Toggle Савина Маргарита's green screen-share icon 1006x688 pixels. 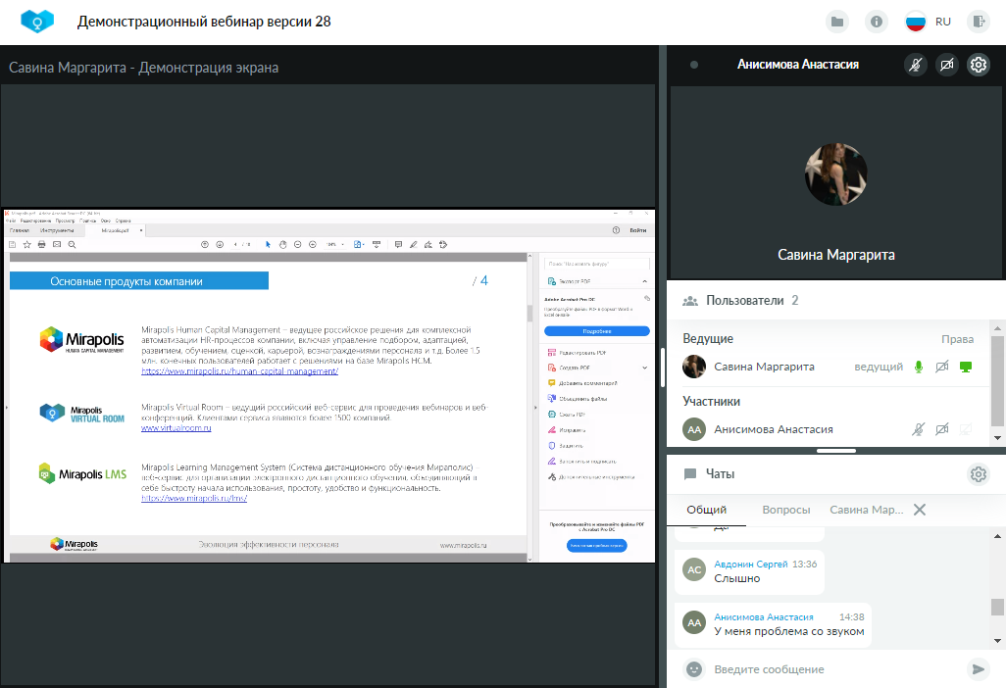[966, 367]
